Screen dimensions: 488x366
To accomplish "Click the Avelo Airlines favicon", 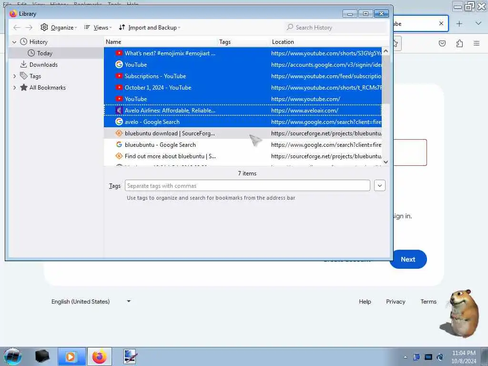I will click(119, 110).
